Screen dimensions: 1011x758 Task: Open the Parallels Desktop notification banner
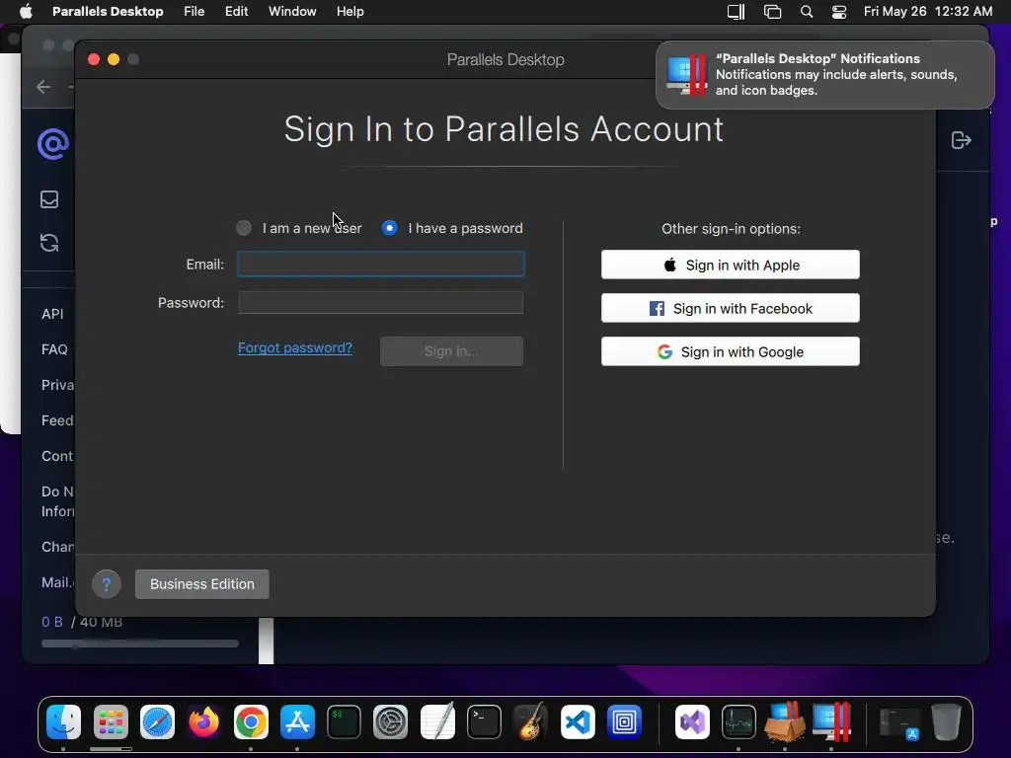[825, 75]
